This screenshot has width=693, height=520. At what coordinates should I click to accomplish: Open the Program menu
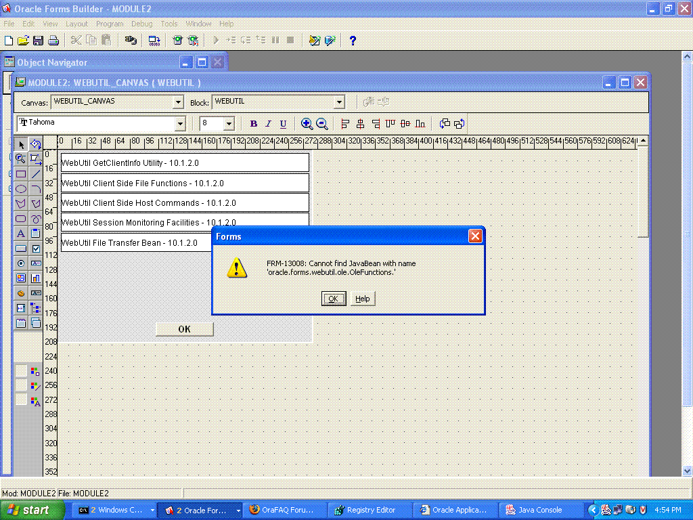pyautogui.click(x=110, y=24)
